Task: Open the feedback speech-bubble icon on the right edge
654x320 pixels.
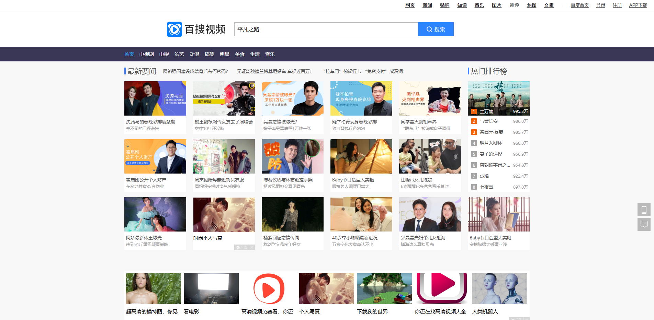Action: click(x=644, y=224)
